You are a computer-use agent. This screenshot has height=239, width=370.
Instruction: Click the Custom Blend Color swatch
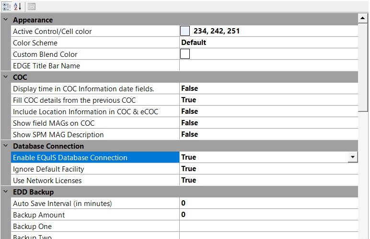pos(185,54)
